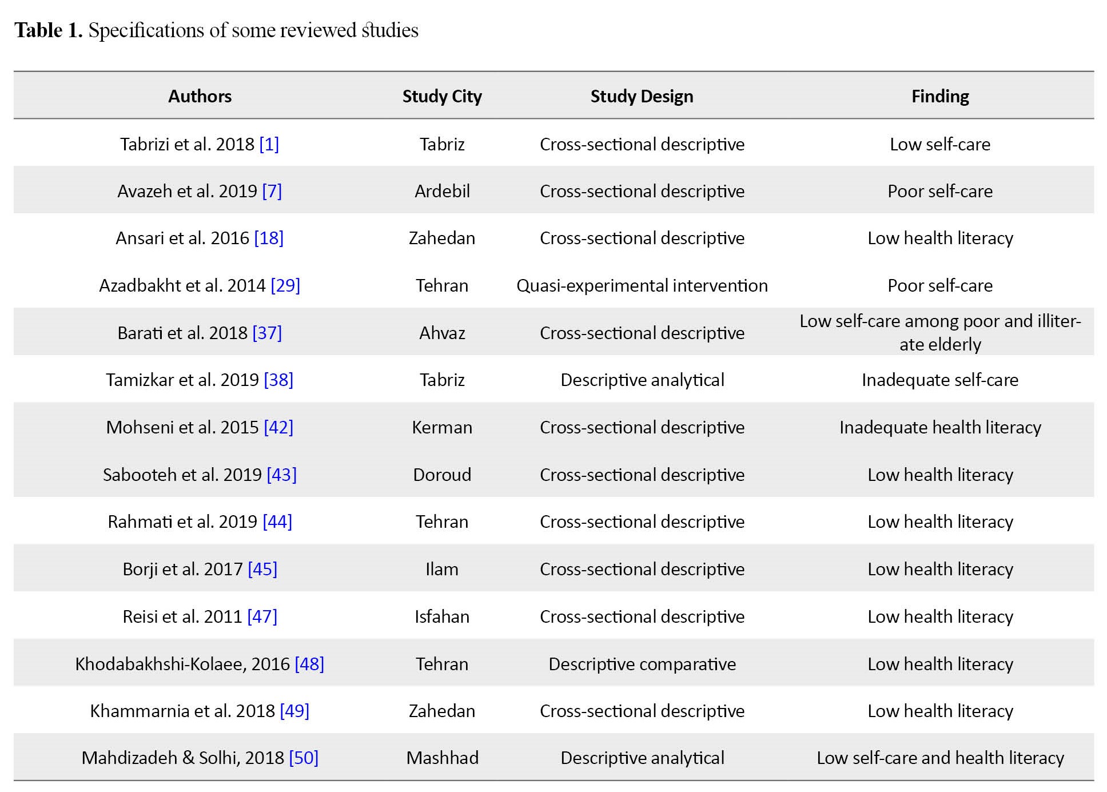Click the table caption 'Table 1.'
This screenshot has height=792, width=1107.
click(49, 30)
